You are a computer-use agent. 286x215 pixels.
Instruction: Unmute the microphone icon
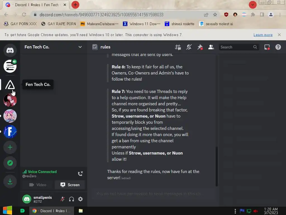(x=63, y=199)
